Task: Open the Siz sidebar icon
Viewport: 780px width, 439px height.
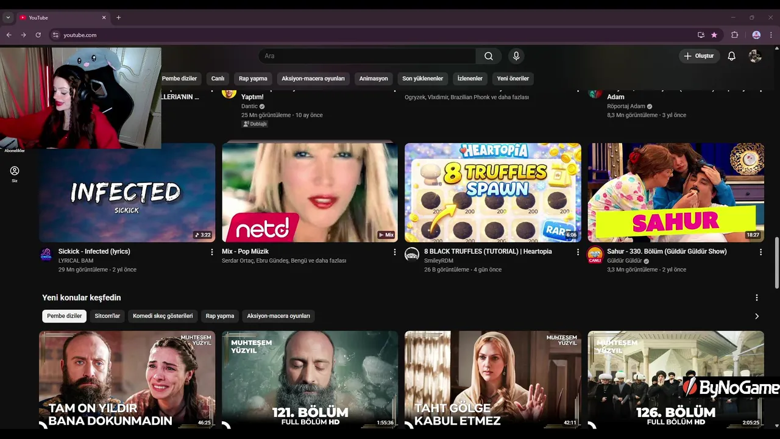Action: (15, 174)
